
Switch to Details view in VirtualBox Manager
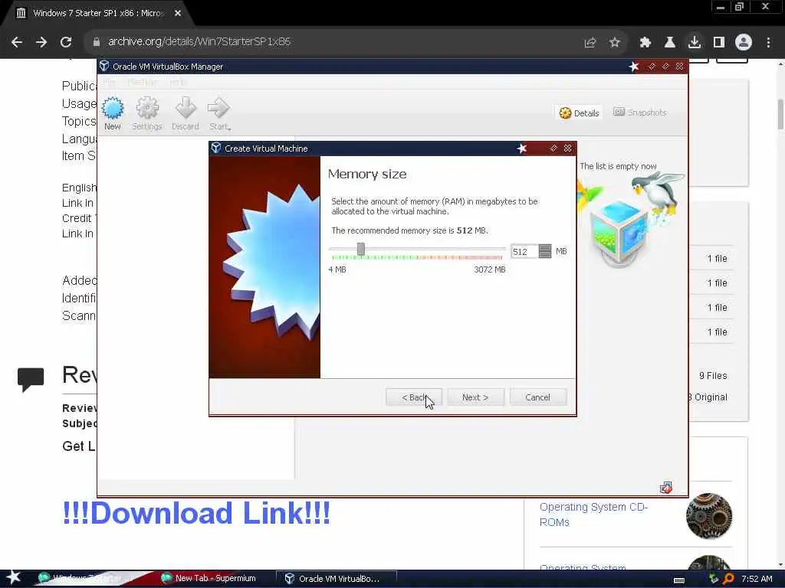pos(580,113)
